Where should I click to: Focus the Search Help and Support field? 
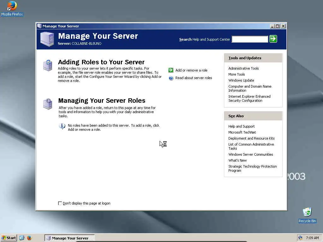point(250,39)
